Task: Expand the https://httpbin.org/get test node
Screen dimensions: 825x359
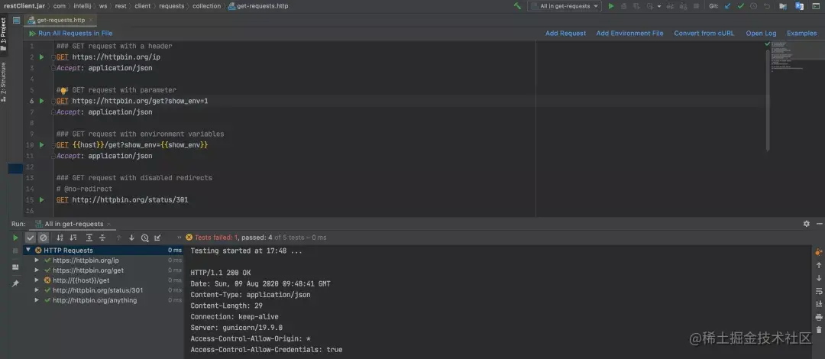Action: pos(37,270)
